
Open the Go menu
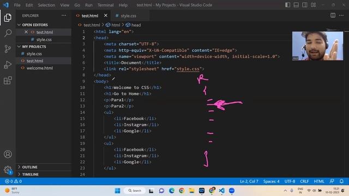point(77,5)
